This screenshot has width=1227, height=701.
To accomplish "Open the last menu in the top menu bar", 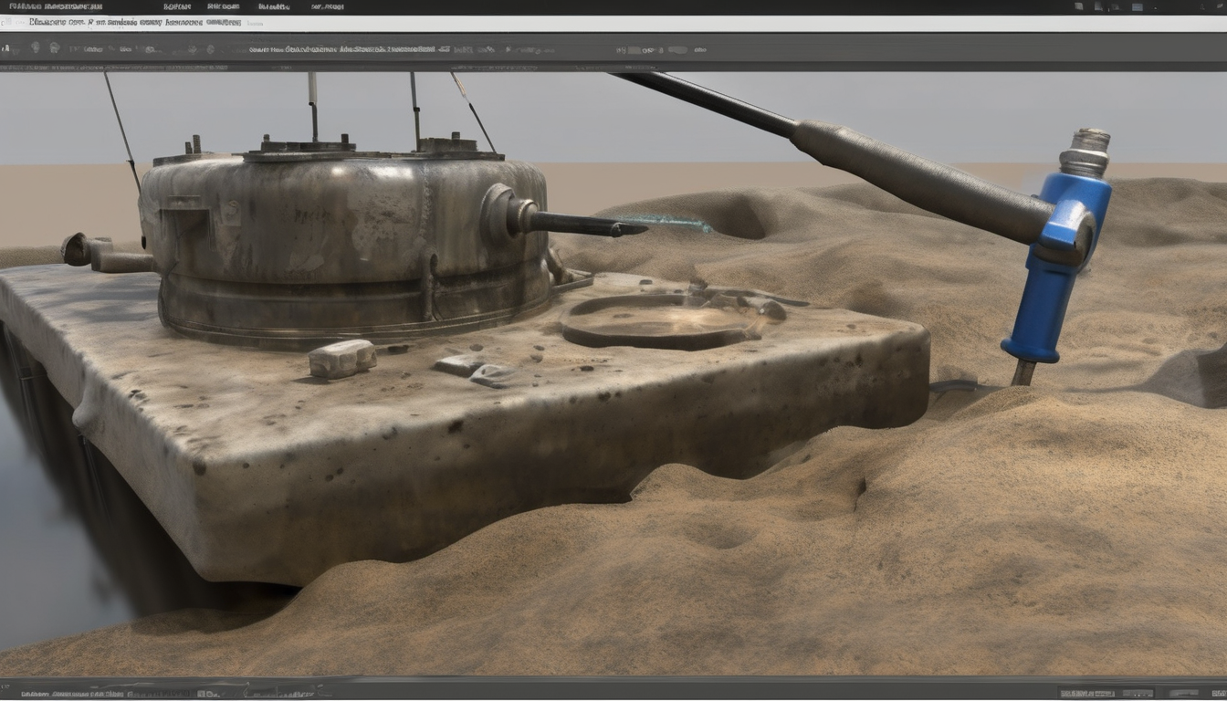I will pyautogui.click(x=328, y=6).
